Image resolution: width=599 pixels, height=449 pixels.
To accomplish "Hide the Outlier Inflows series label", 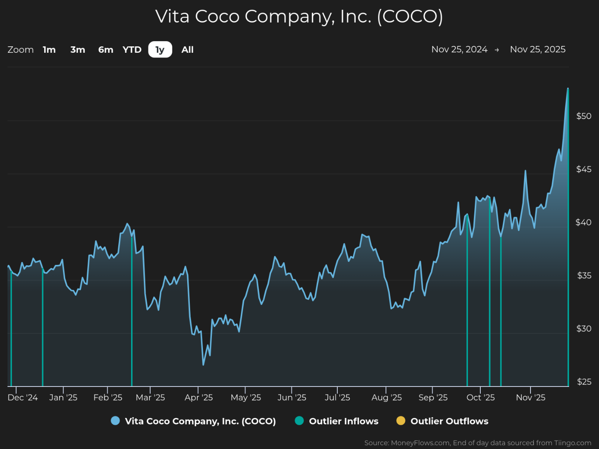I will (344, 421).
